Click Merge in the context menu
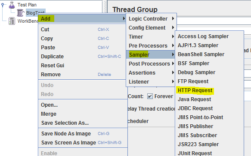Viewport: 251px width, 156px height. click(x=83, y=114)
